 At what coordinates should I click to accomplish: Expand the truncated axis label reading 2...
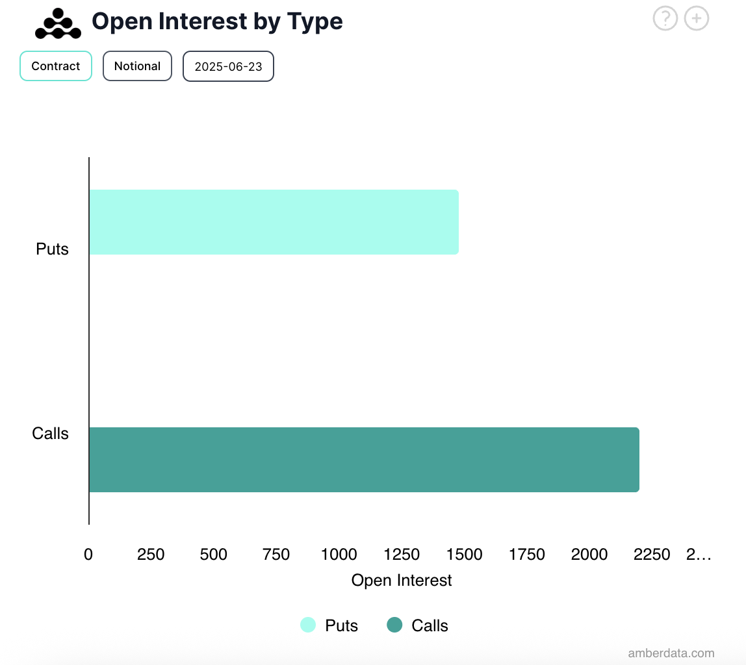[x=699, y=554]
